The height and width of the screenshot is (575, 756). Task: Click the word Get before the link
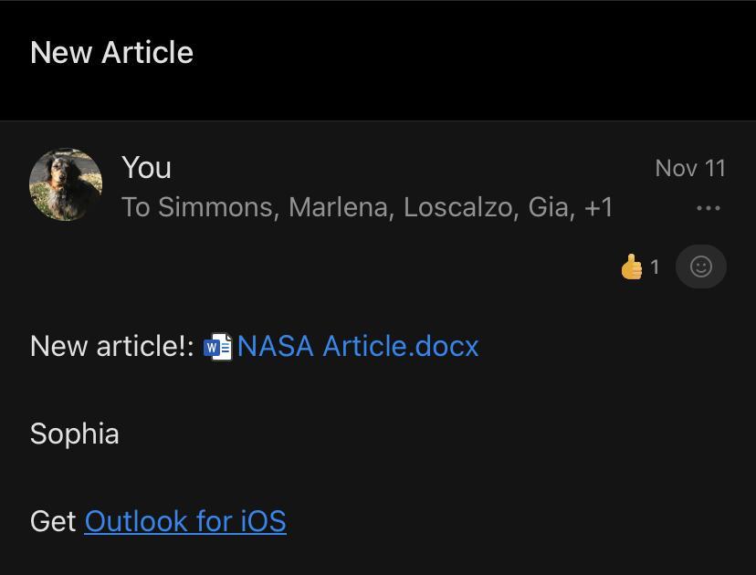coord(53,521)
